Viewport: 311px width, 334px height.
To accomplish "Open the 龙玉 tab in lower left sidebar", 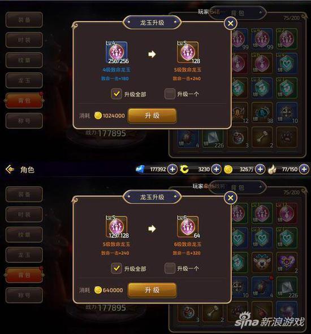I will click(24, 255).
